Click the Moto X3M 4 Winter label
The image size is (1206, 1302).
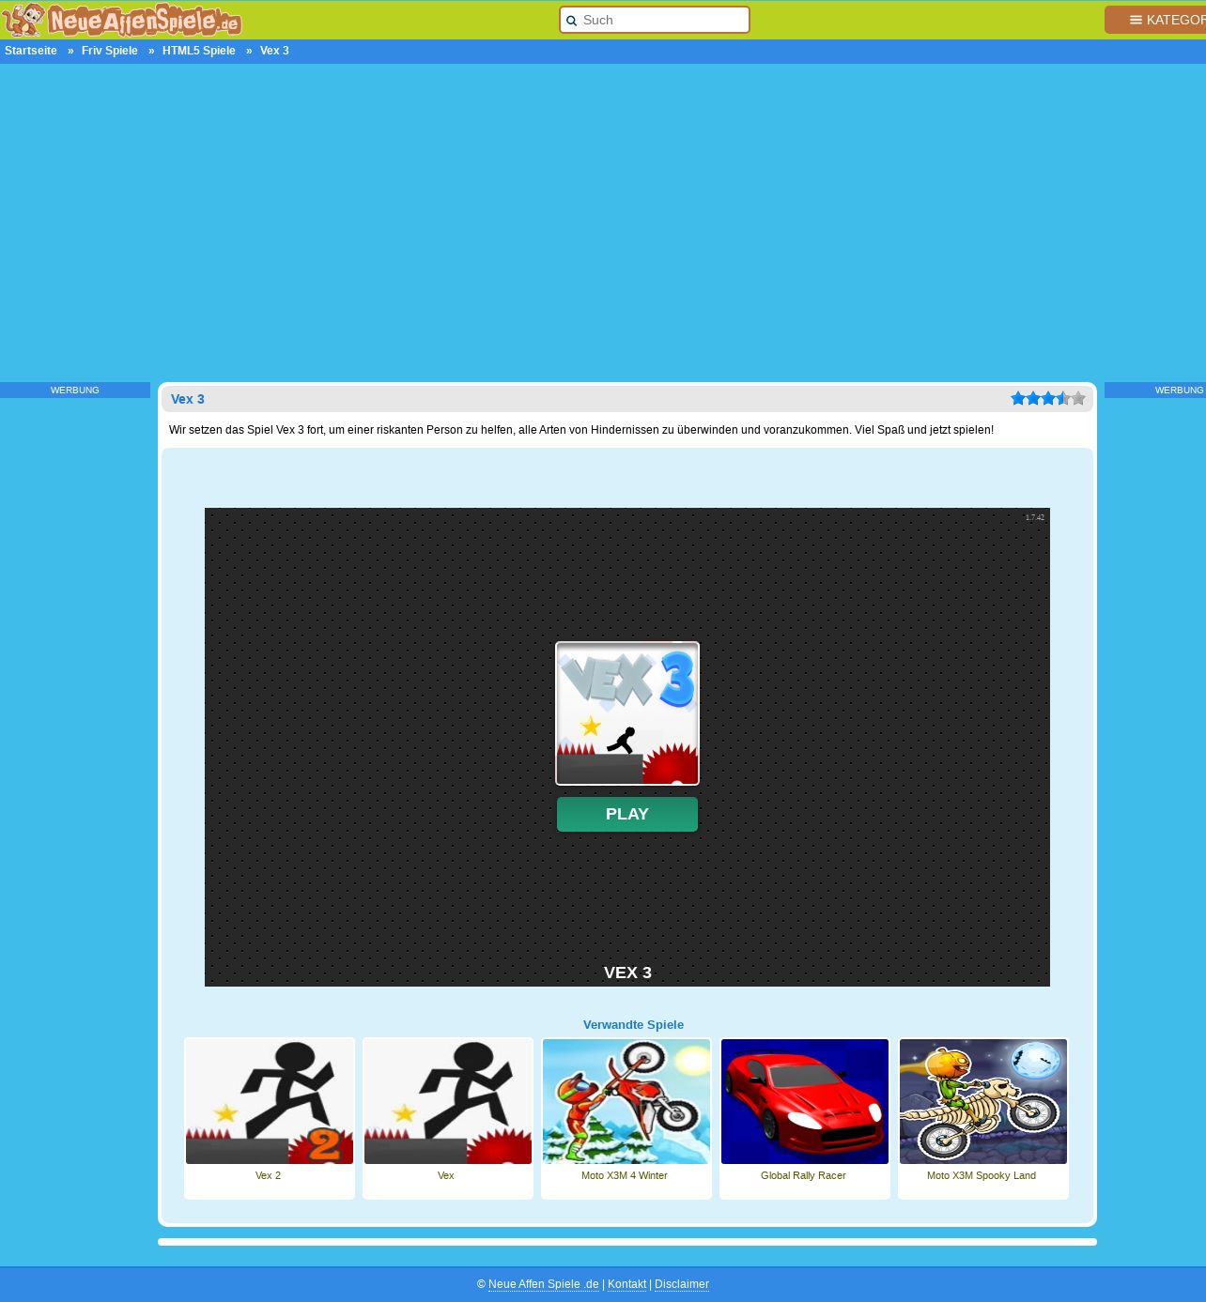click(x=625, y=1175)
